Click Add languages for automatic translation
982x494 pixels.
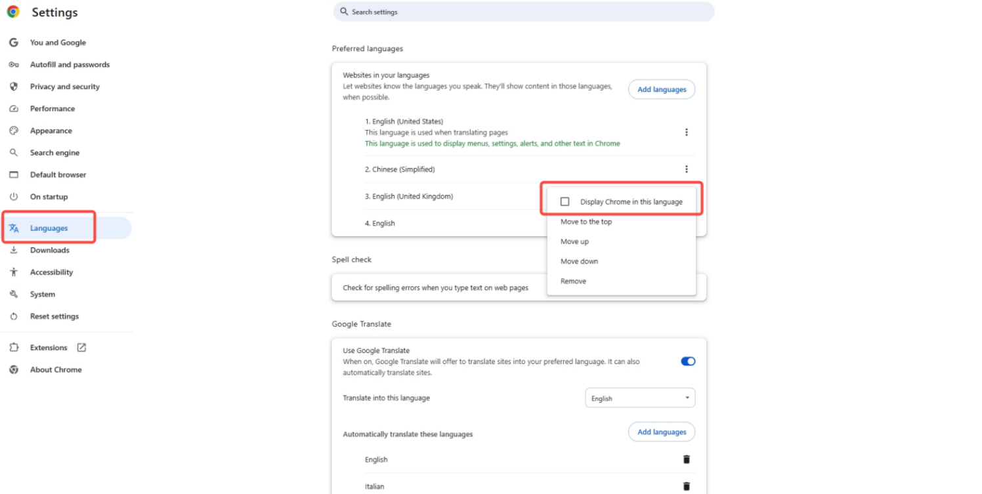(x=662, y=432)
